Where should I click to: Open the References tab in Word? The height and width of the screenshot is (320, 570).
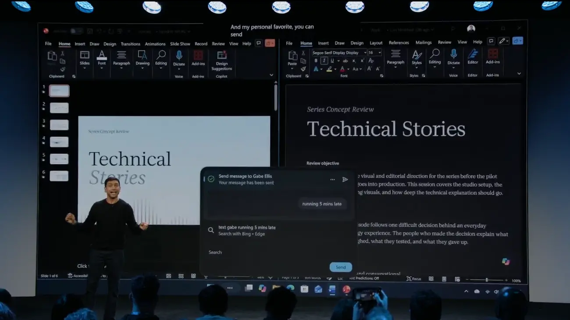pos(399,42)
